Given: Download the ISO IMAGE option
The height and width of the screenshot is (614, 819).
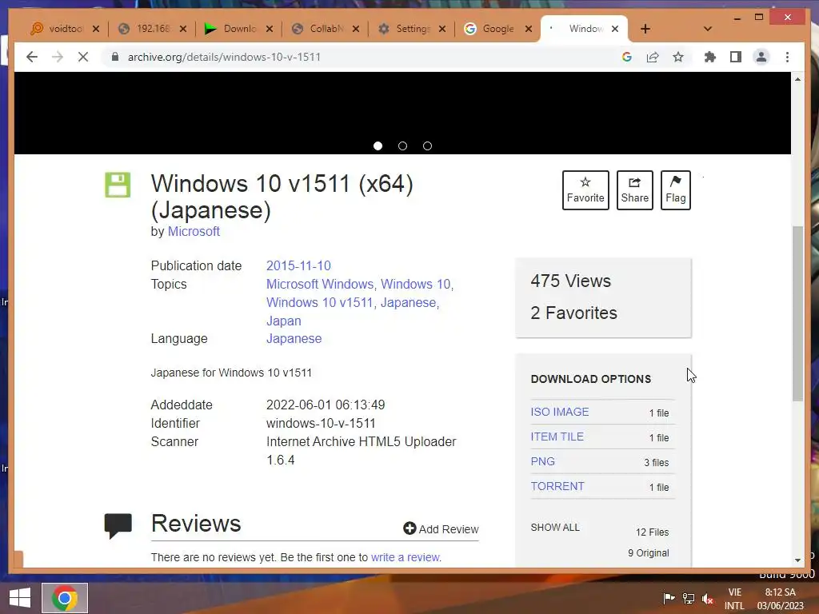Looking at the screenshot, I should click(x=559, y=412).
